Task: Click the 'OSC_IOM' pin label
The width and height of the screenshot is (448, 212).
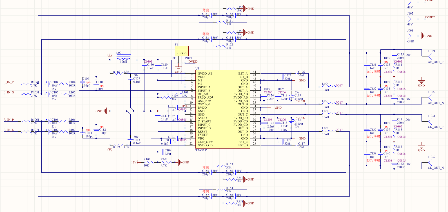Action: pos(204,101)
